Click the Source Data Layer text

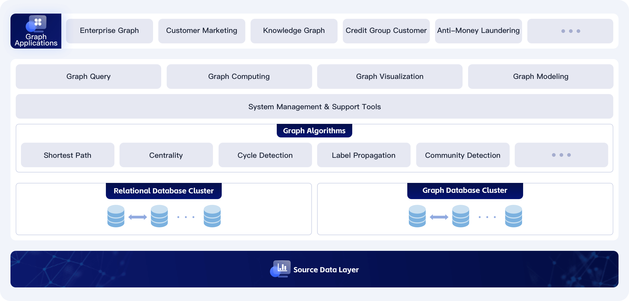coord(326,270)
